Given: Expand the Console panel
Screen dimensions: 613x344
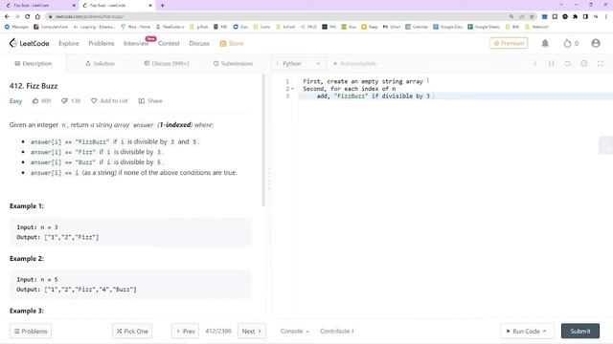Looking at the screenshot, I should 294,332.
